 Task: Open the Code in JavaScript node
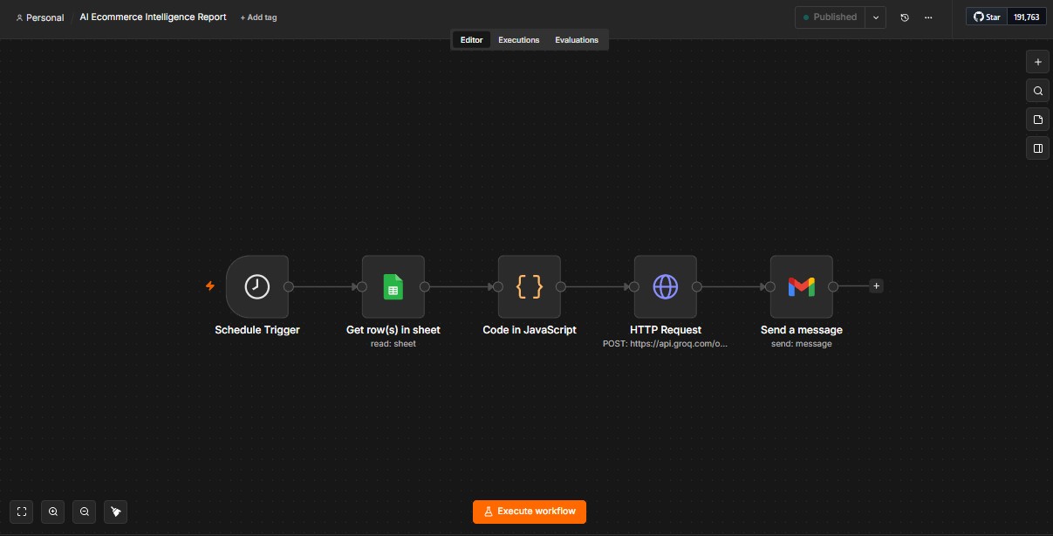click(x=529, y=286)
